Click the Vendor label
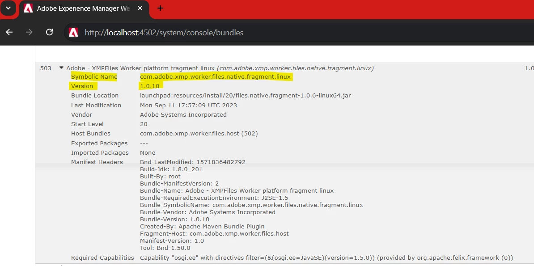Viewport: 534px width, 266px height. point(81,115)
